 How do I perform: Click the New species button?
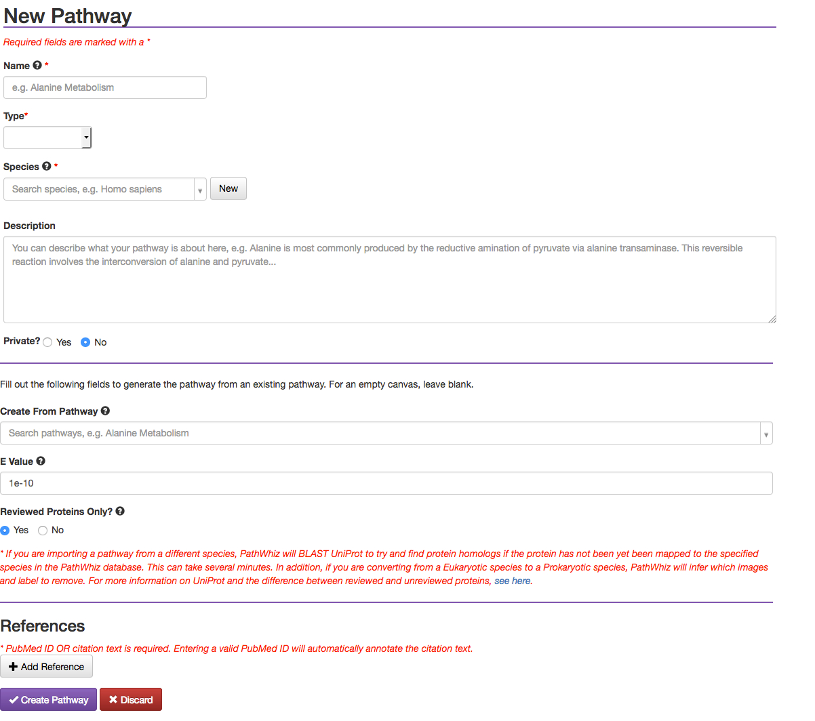(x=228, y=188)
